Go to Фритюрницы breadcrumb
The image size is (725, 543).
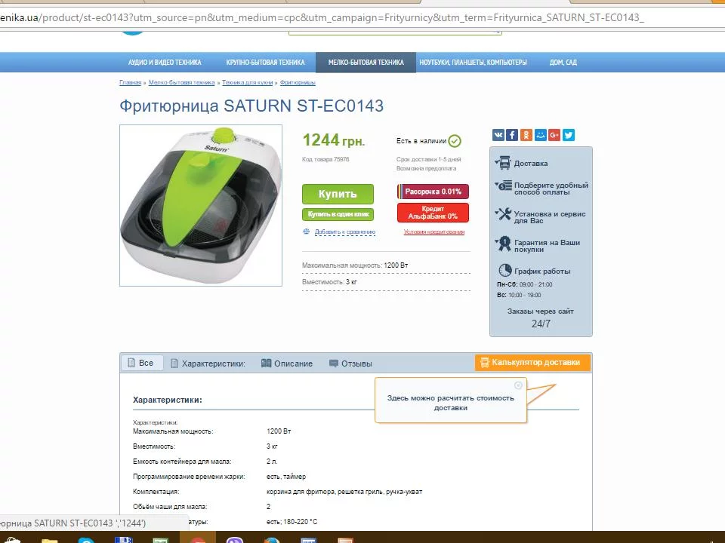tap(298, 83)
